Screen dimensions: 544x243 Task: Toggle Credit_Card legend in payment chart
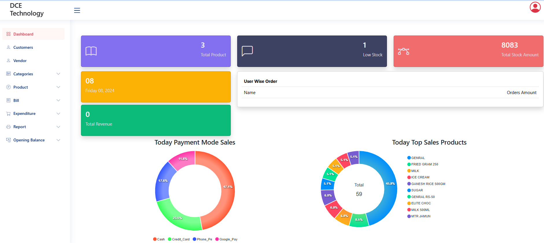(179, 239)
